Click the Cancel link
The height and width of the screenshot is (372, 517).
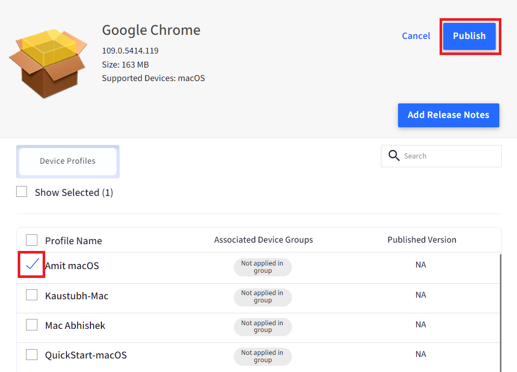[416, 36]
